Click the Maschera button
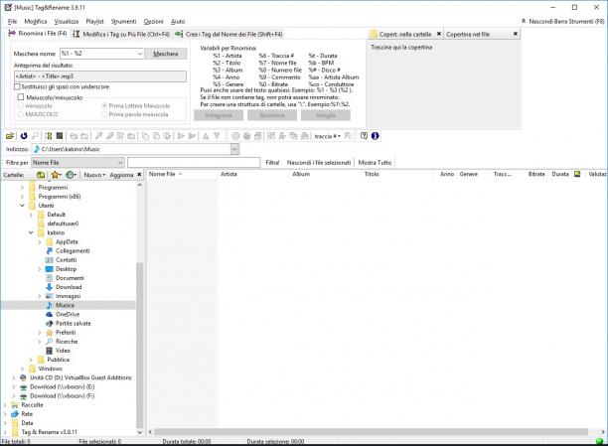This screenshot has width=608, height=446. [x=166, y=54]
